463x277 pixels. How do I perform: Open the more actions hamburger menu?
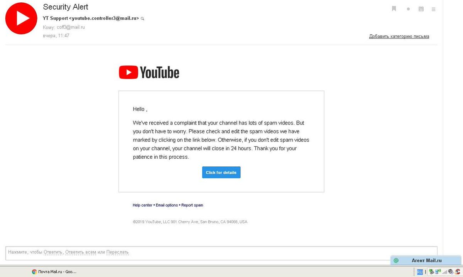coord(434,9)
